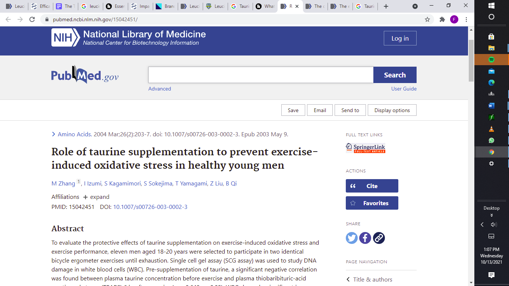This screenshot has height=286, width=509.
Task: Expand the Affiliations section
Action: (x=96, y=197)
